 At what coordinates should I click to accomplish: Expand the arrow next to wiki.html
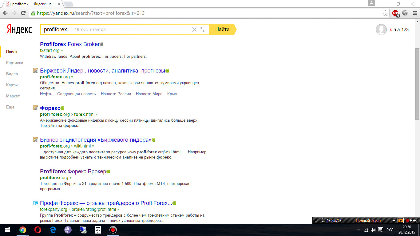(93, 146)
